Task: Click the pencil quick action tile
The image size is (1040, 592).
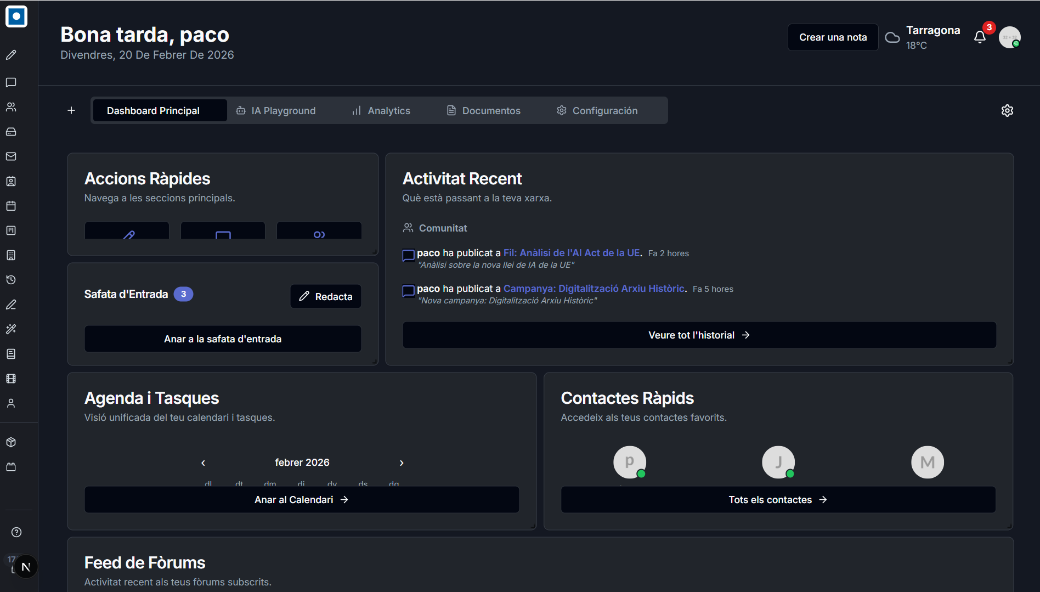Action: tap(127, 230)
